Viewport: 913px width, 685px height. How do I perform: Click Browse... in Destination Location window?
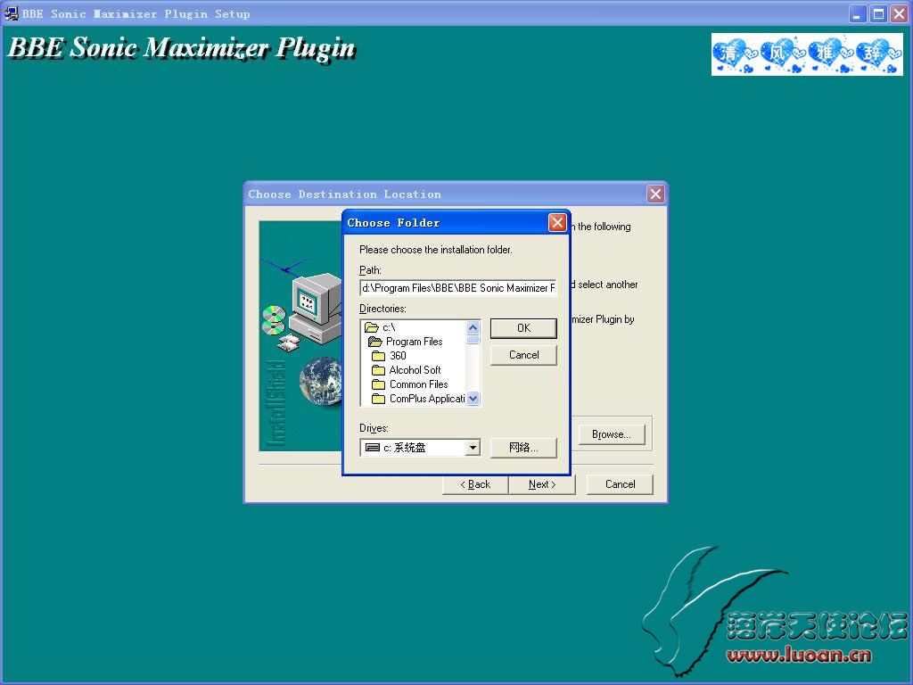tap(612, 434)
